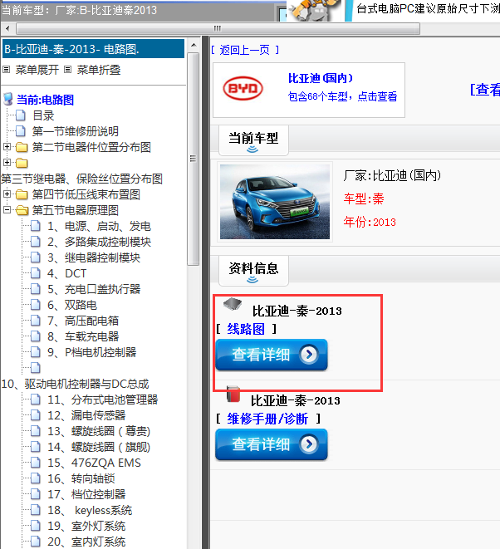Click the folder icon of 第二节电器件位置分布图
The image size is (500, 549).
click(x=22, y=147)
